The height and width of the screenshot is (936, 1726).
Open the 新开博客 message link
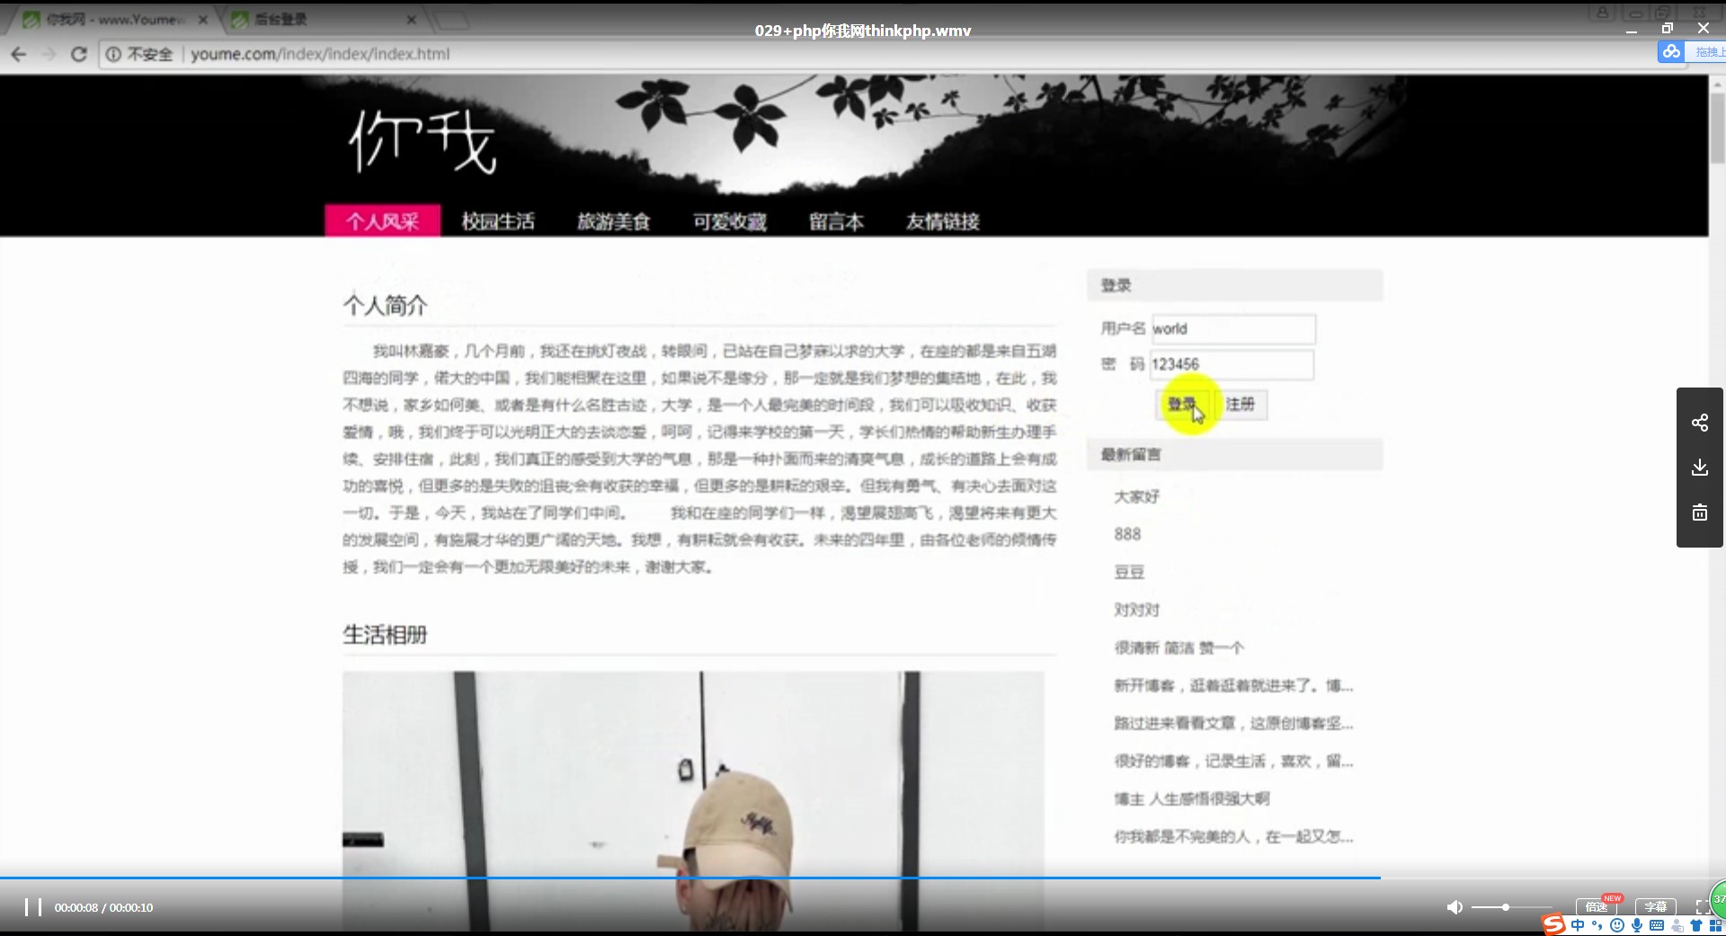1233,685
